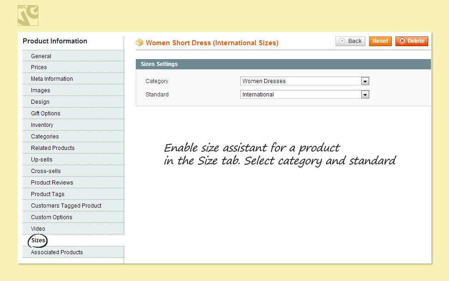Click the Back button
Image resolution: width=449 pixels, height=281 pixels.
350,41
